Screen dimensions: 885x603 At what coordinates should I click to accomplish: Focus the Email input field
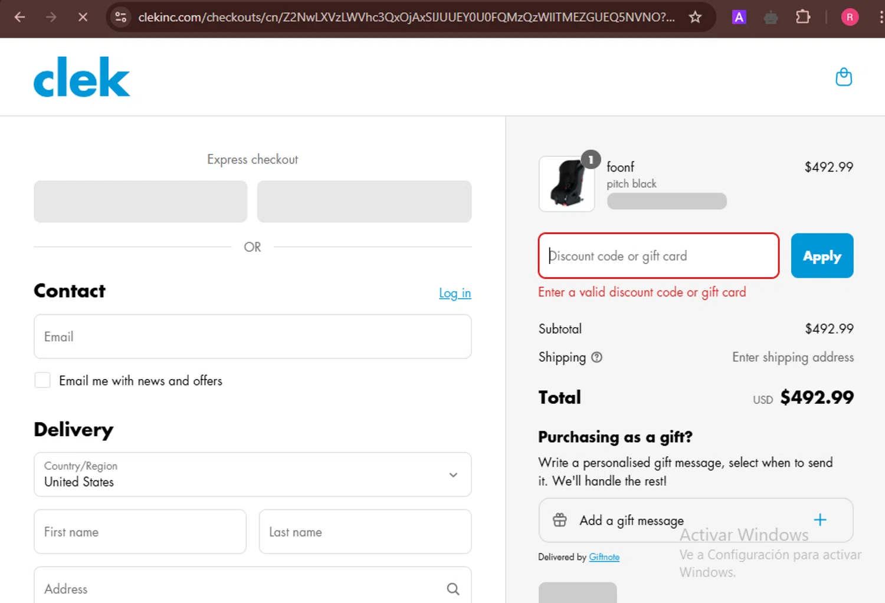coord(253,337)
